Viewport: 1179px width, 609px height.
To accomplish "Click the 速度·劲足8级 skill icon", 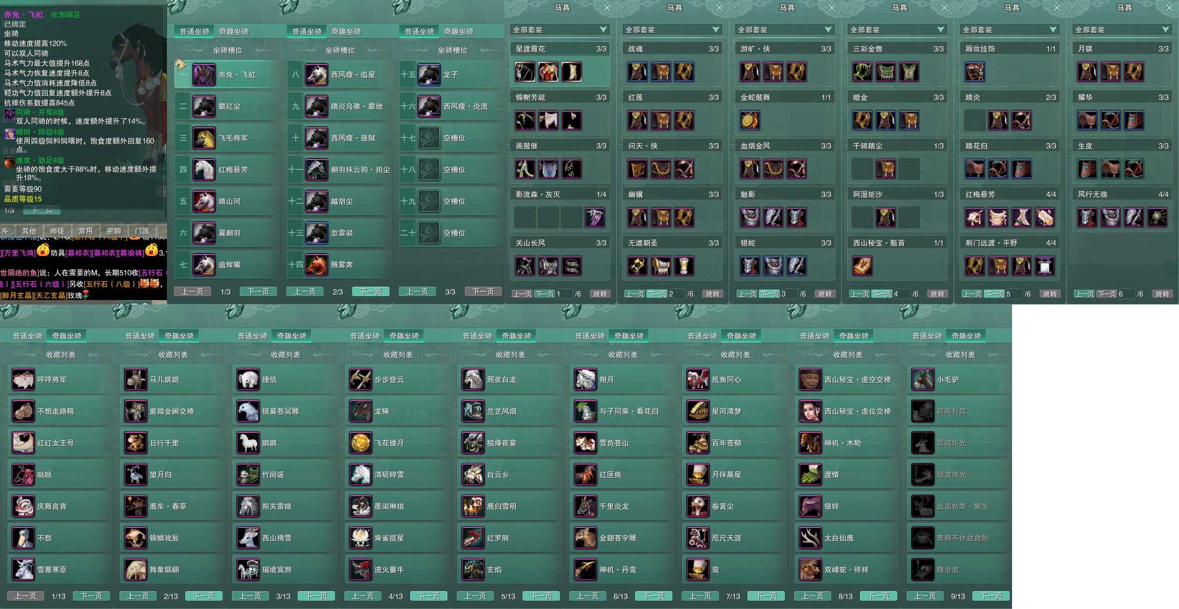I will pyautogui.click(x=9, y=162).
